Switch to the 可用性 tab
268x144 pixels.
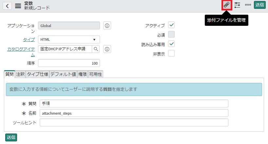96,74
